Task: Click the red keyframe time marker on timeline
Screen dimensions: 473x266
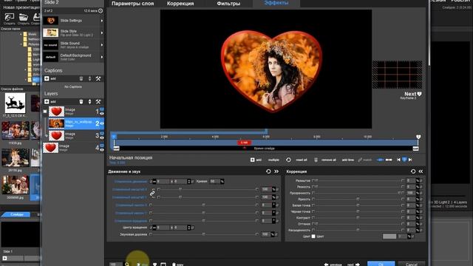Action: (x=244, y=143)
